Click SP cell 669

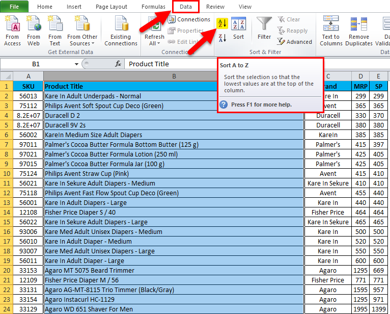(378, 271)
